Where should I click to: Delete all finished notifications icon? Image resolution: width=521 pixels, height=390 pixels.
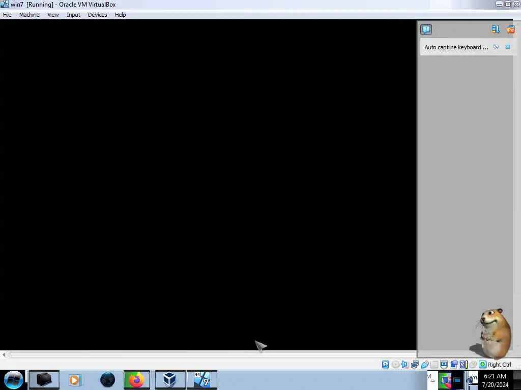[510, 29]
